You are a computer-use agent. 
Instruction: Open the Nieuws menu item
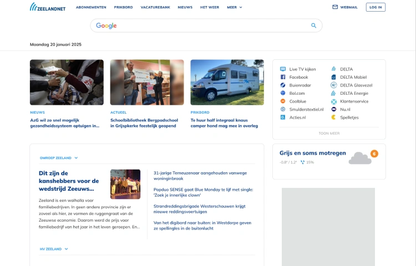coord(185,7)
